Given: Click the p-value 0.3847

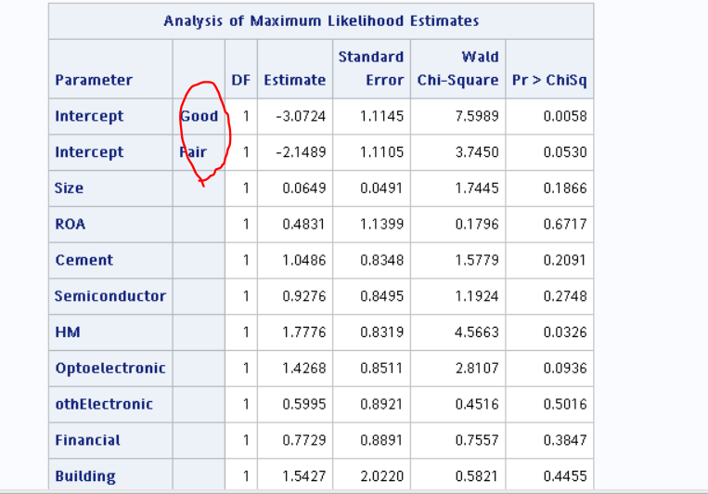Looking at the screenshot, I should coord(565,440).
